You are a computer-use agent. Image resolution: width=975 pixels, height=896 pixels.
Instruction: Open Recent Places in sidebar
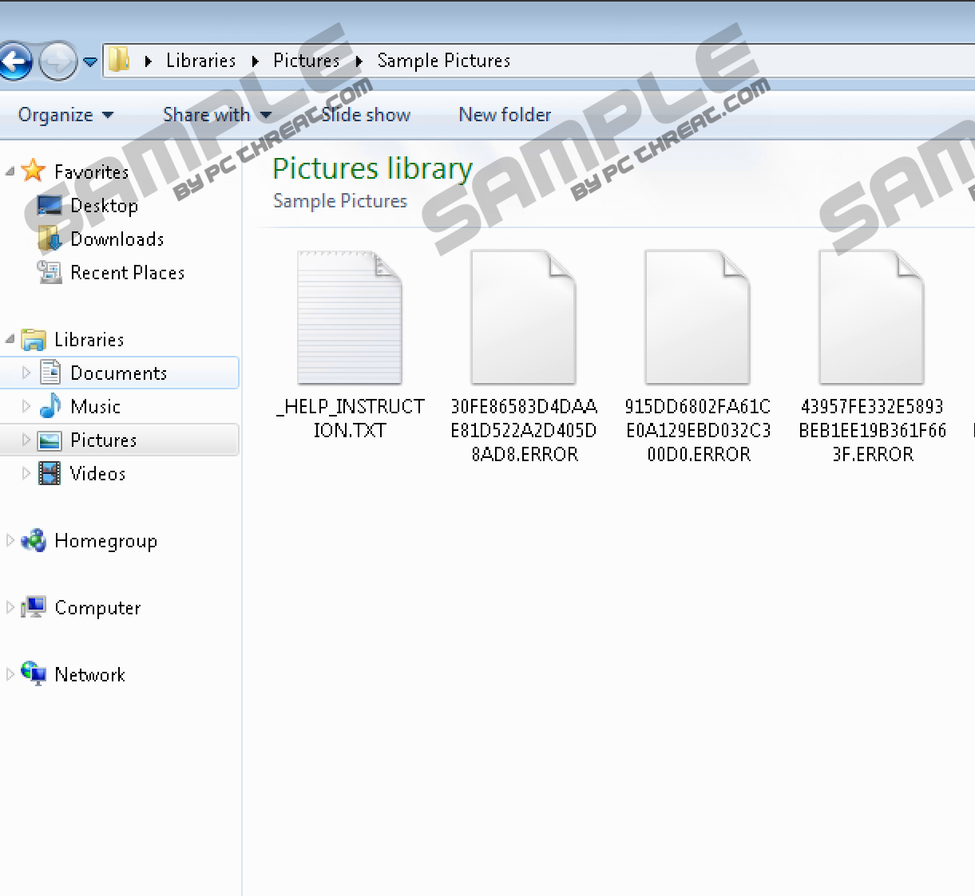(x=127, y=273)
